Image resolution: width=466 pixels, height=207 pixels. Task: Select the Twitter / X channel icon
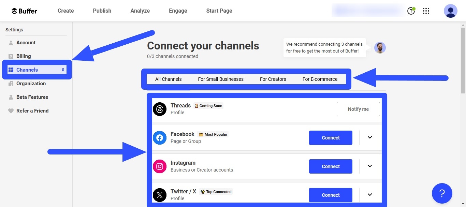pos(159,195)
